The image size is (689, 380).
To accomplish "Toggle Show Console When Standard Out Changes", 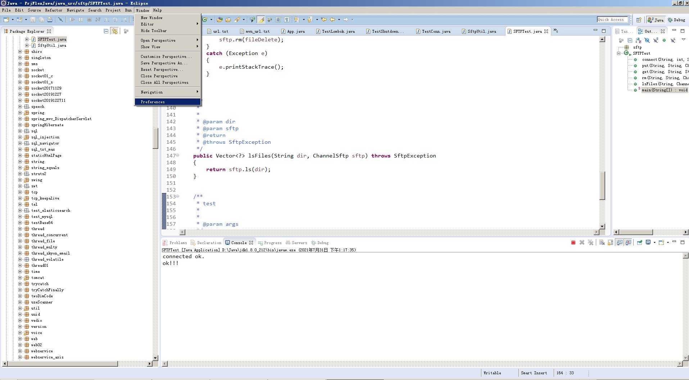I will click(620, 242).
